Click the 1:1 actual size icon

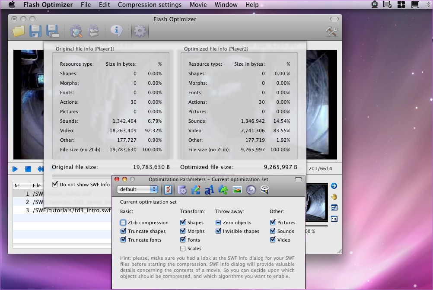(x=334, y=219)
